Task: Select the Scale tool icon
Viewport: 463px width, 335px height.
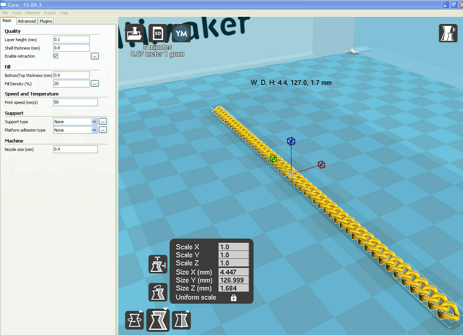Action: point(158,320)
